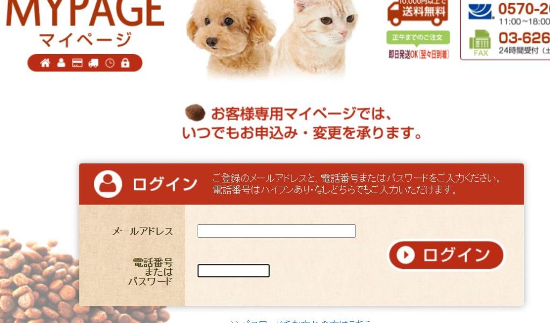The image size is (550, 323).
Task: Click the green 正午までのご注文 badge
Action: point(418,38)
